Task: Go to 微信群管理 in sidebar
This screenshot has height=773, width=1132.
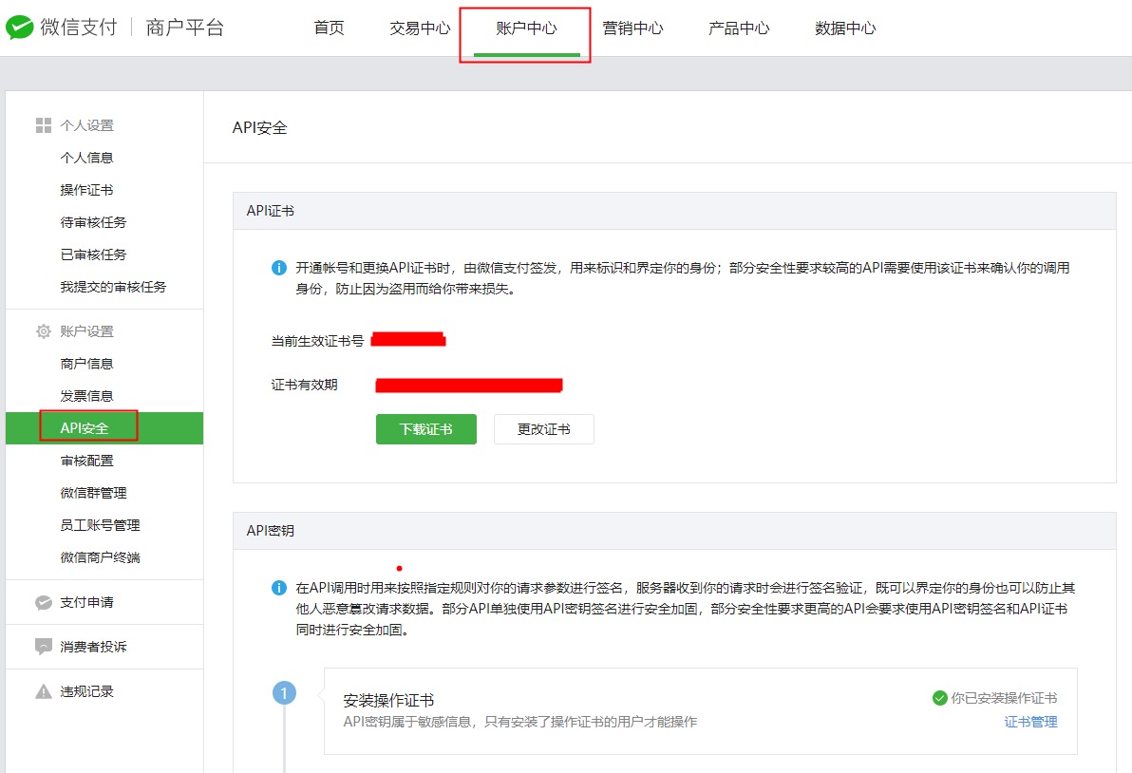Action: click(93, 493)
